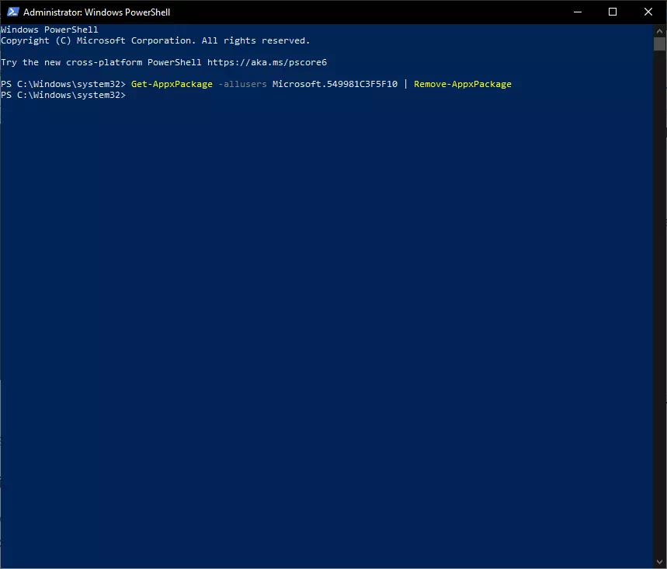
Task: Maximize the PowerShell window
Action: 613,12
